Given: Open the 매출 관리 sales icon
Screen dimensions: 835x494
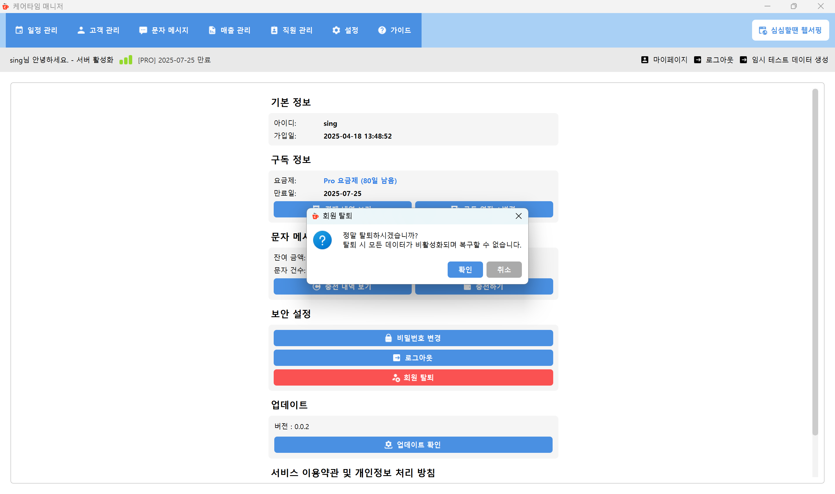Looking at the screenshot, I should [x=212, y=30].
